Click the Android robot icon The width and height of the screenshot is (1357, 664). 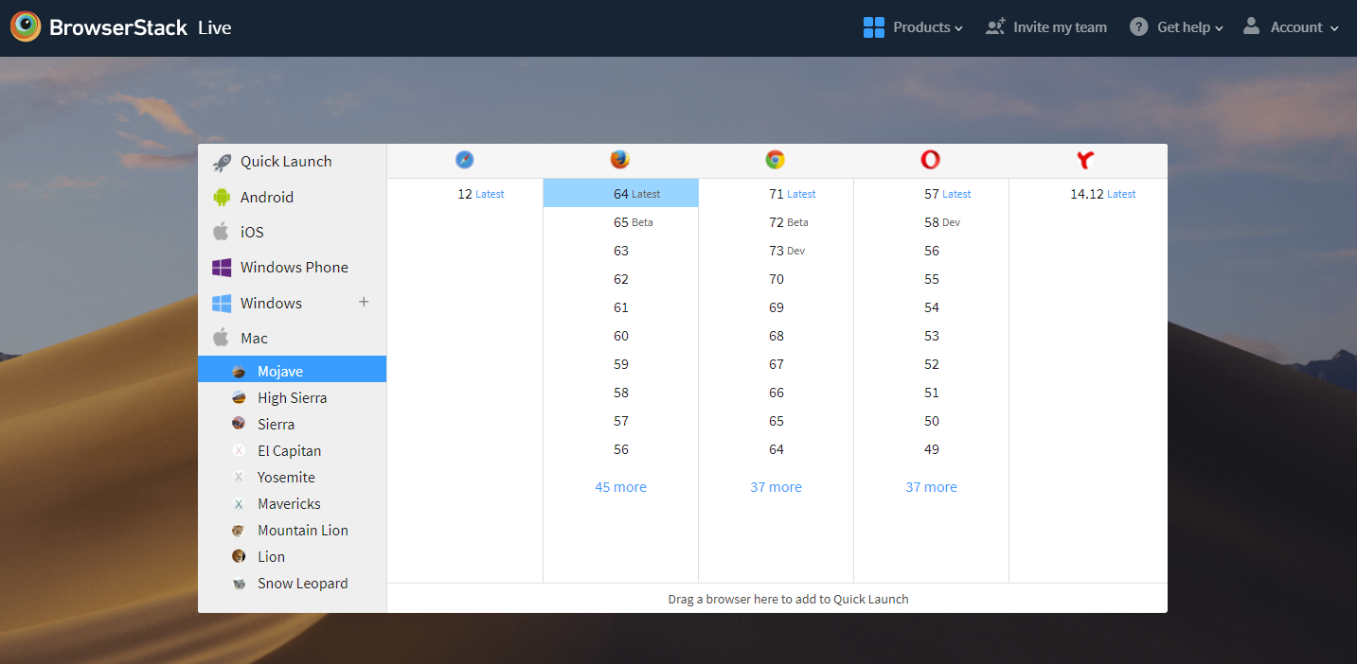[222, 197]
